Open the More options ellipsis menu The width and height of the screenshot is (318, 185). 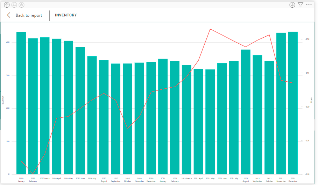point(309,5)
